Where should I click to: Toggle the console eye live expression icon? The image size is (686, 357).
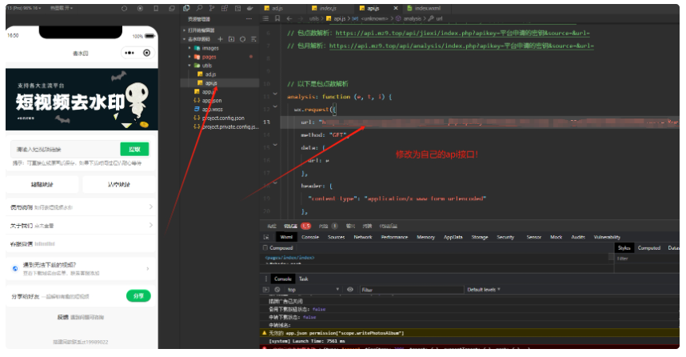350,289
